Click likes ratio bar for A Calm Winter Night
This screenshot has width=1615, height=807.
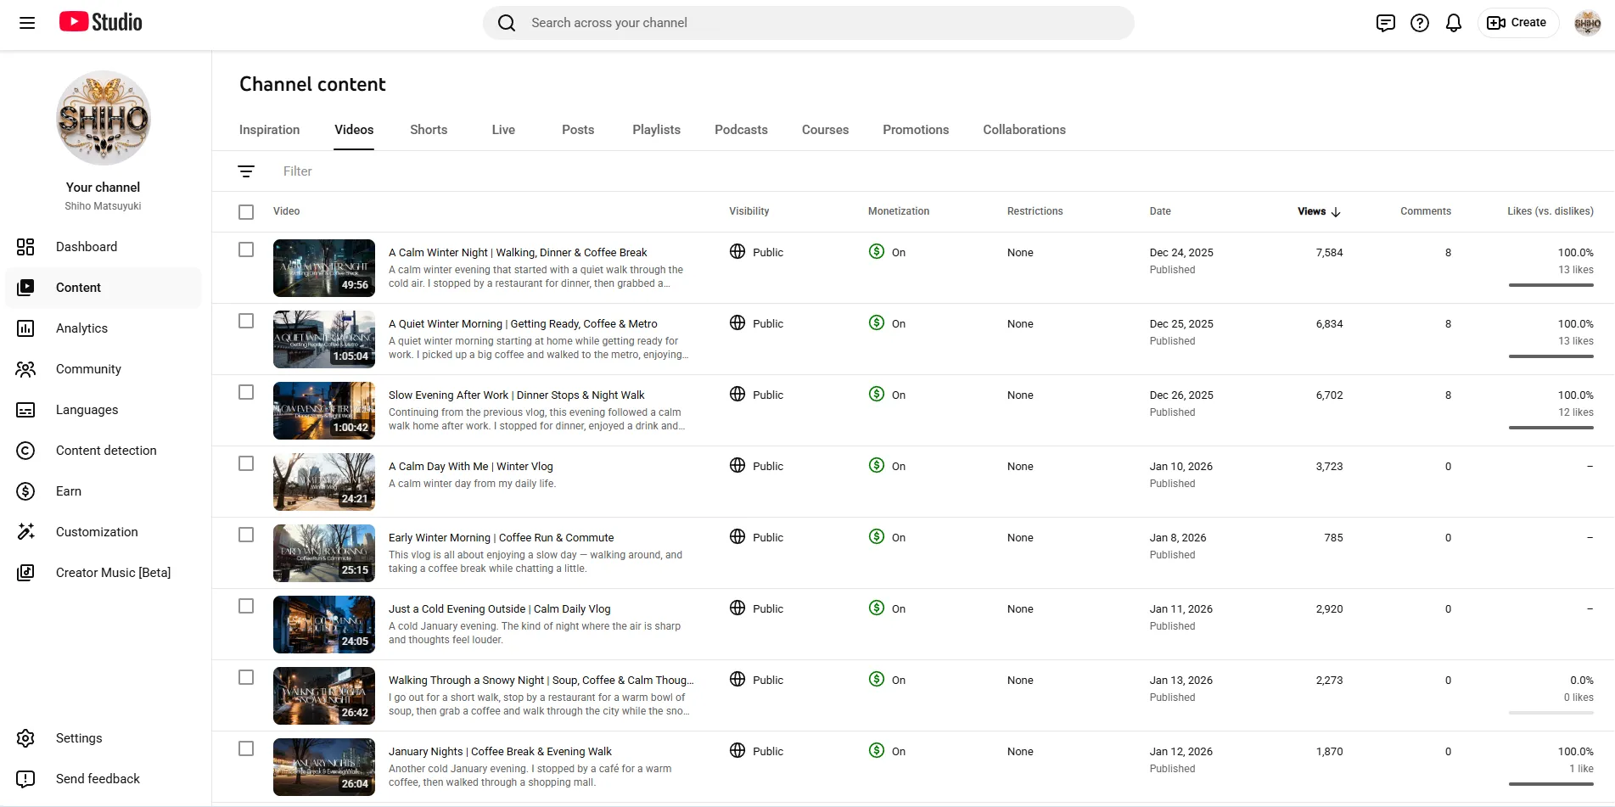click(1551, 285)
